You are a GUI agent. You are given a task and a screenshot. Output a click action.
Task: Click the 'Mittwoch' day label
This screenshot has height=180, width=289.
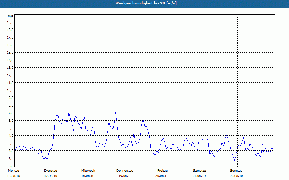(x=88, y=171)
